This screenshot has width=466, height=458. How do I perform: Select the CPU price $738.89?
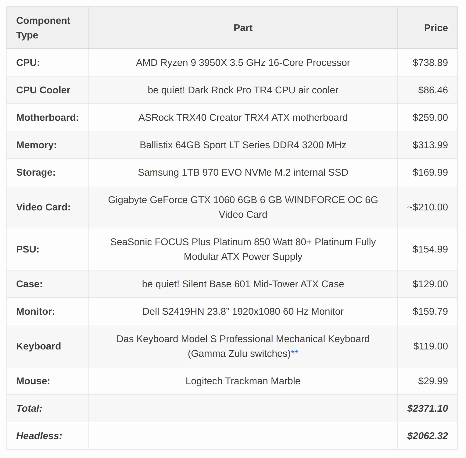(x=430, y=63)
